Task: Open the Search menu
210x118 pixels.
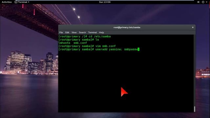Action: pos(82,32)
